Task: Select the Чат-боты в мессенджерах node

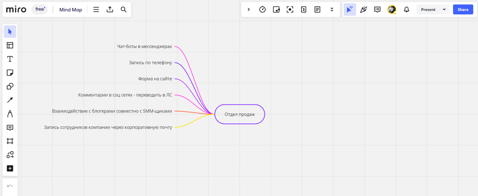Action: (144, 46)
